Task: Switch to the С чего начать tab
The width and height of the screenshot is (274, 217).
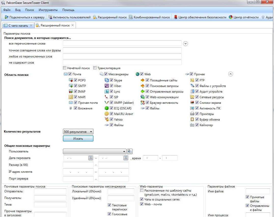Action: click(18, 25)
